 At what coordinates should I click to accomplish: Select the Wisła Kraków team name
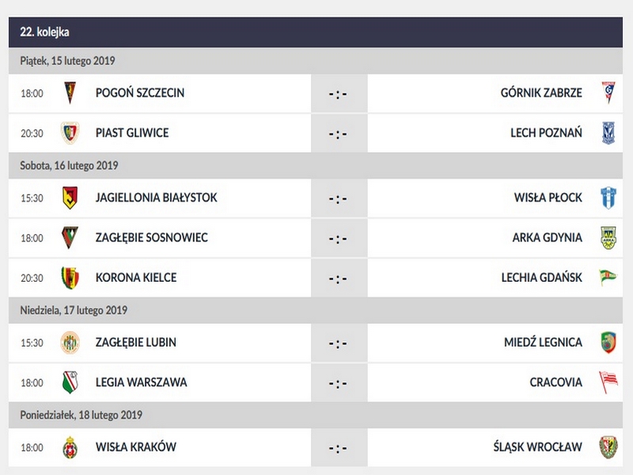tap(135, 447)
